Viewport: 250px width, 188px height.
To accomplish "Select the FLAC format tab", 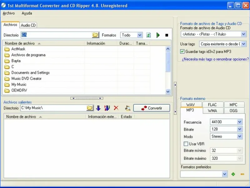I will pyautogui.click(x=213, y=105).
